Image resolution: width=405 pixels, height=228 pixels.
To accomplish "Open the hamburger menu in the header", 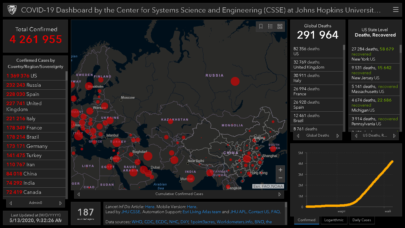I will pos(396,10).
